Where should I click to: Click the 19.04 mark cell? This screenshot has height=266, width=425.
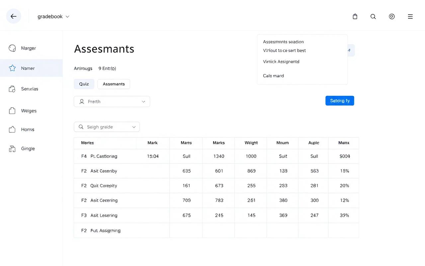(153, 156)
